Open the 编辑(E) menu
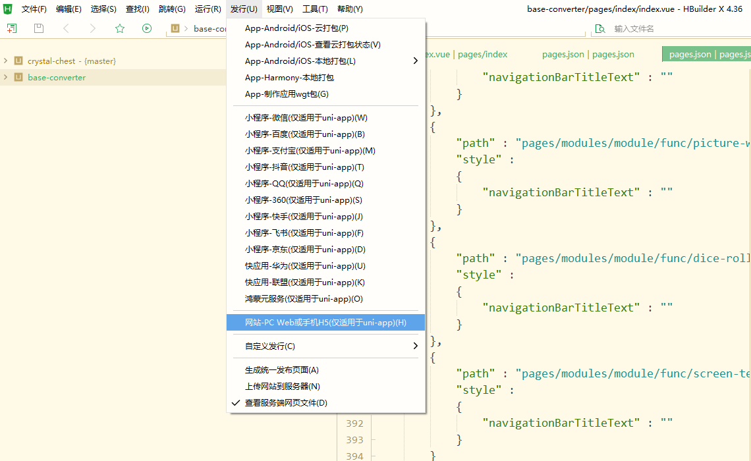751x461 pixels. (x=69, y=9)
